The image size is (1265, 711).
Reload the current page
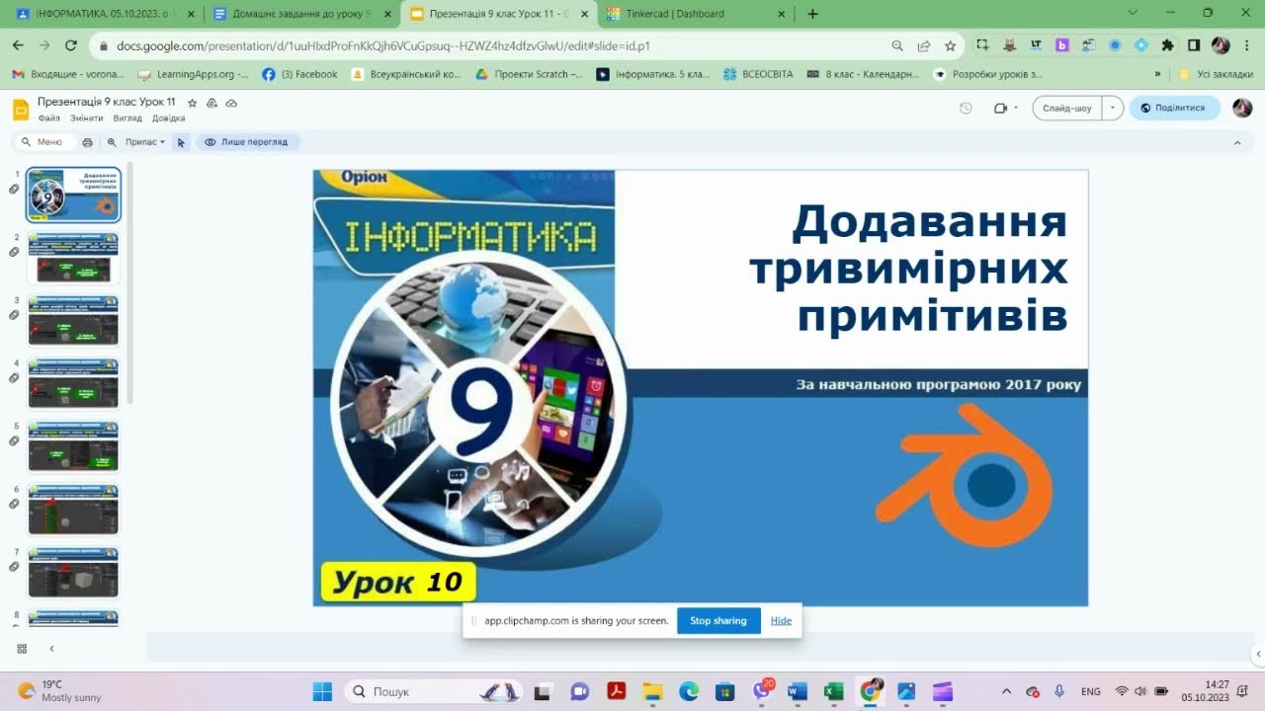pyautogui.click(x=70, y=45)
